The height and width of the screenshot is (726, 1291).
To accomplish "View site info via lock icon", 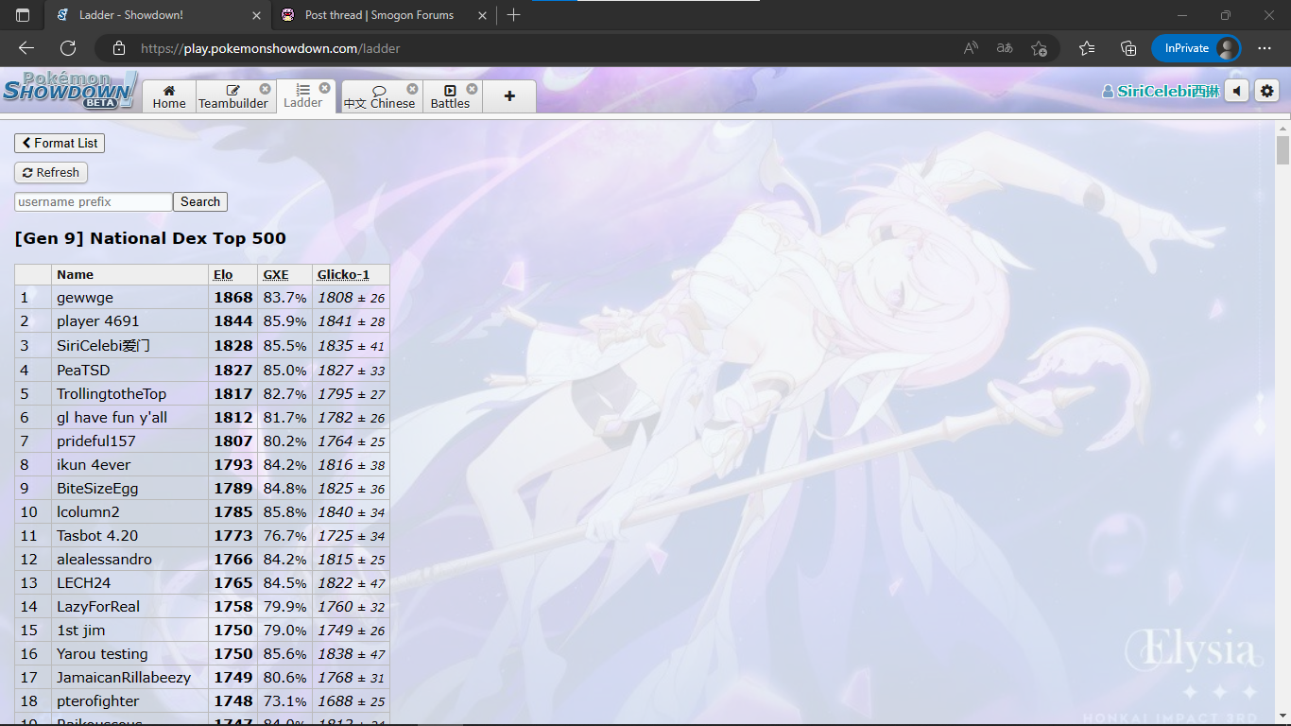I will (x=118, y=48).
